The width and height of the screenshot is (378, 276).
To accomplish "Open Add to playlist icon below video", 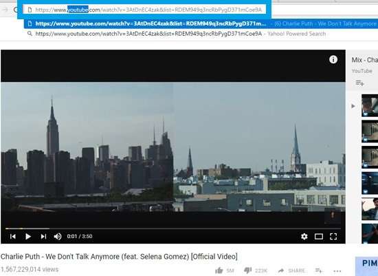I will [x=319, y=270].
